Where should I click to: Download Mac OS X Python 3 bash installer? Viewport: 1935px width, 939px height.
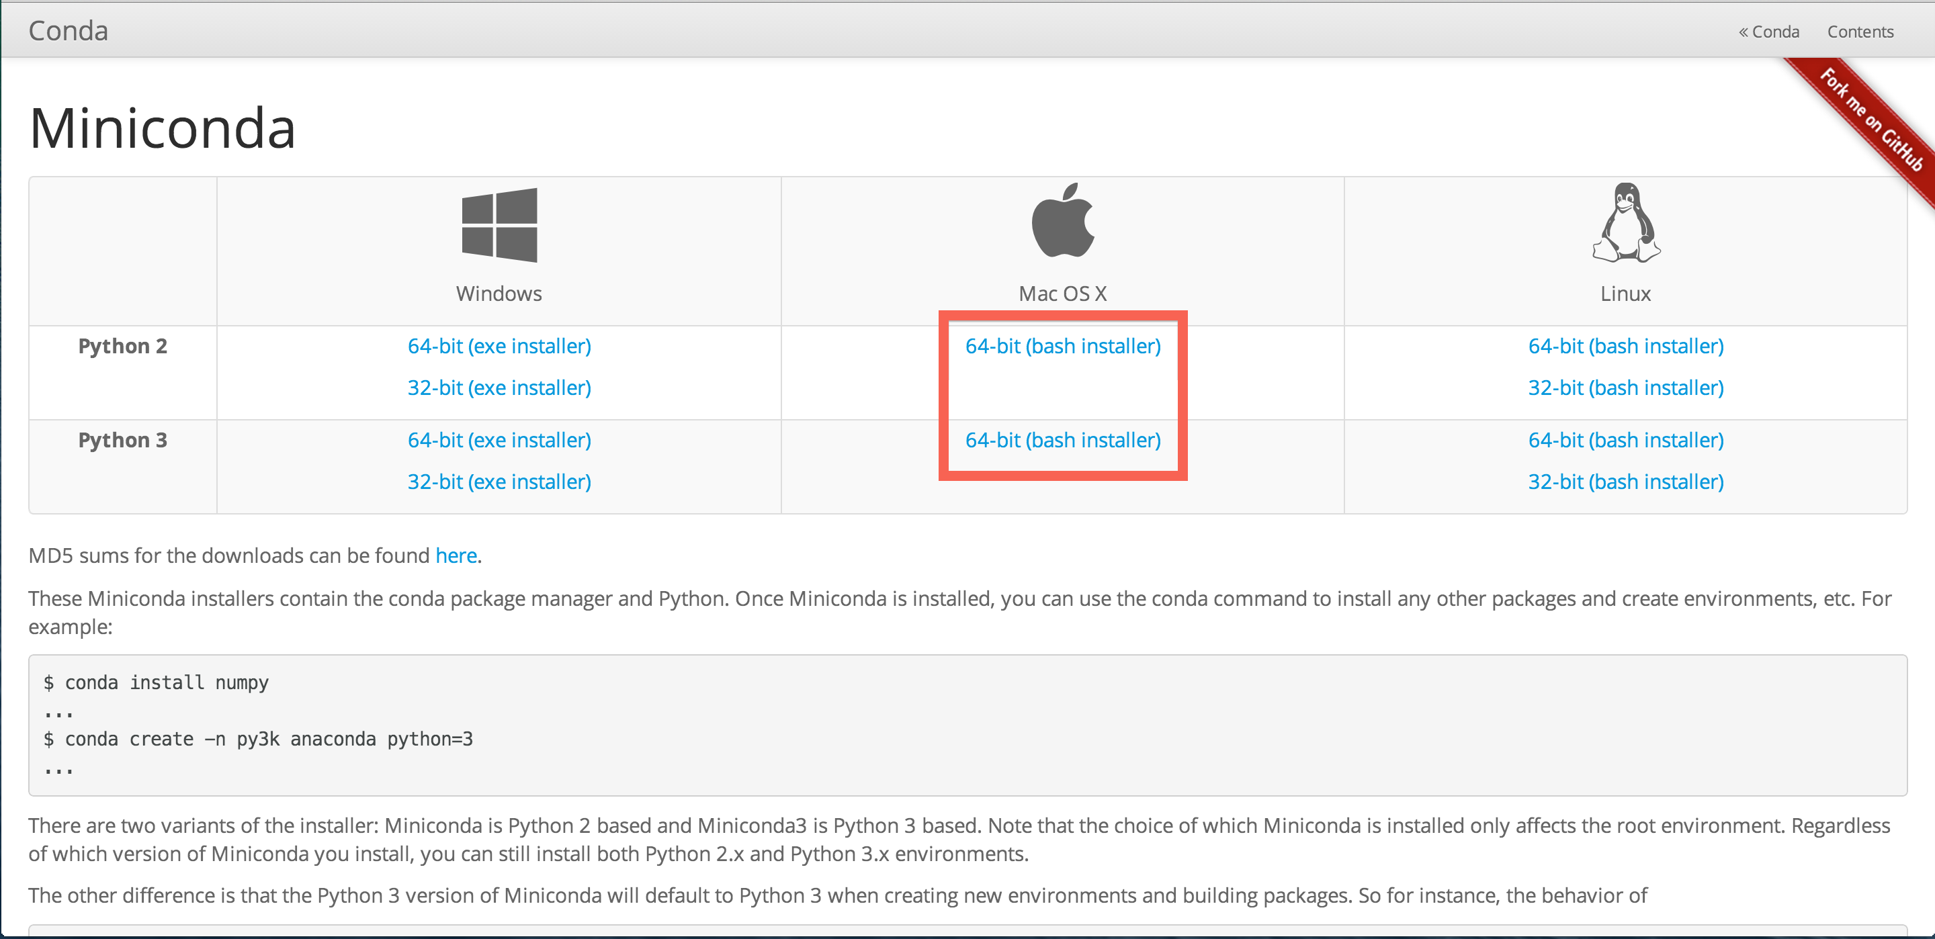click(1062, 440)
